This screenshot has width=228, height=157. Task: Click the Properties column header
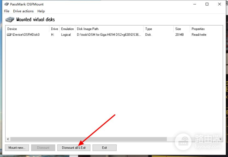click(205, 29)
